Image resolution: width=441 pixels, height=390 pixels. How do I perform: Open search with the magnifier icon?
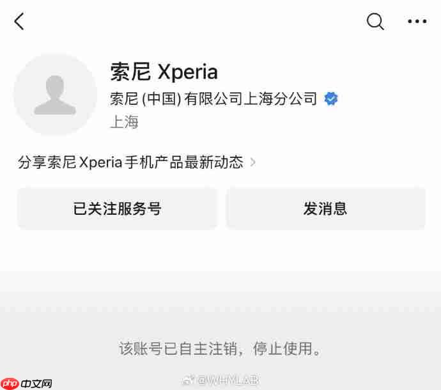pos(375,21)
